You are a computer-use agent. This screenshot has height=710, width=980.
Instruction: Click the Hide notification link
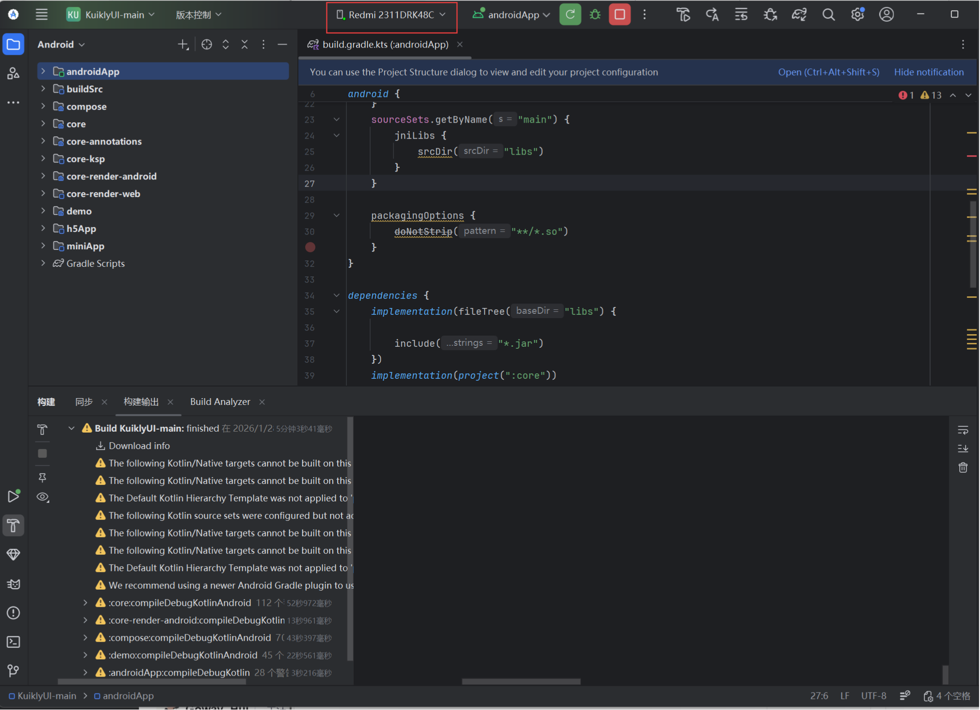coord(929,72)
